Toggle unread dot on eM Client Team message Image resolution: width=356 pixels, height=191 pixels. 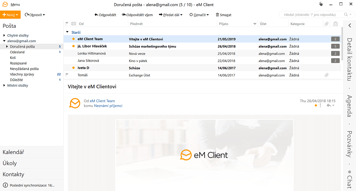click(x=73, y=39)
